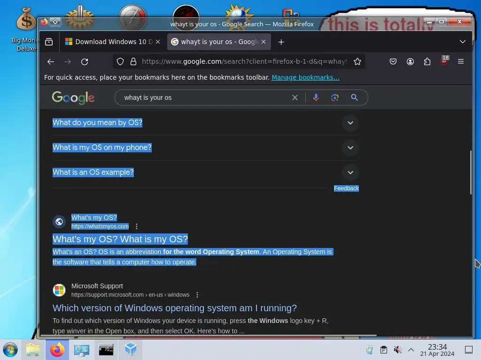Close the Google Search tab

point(264,42)
